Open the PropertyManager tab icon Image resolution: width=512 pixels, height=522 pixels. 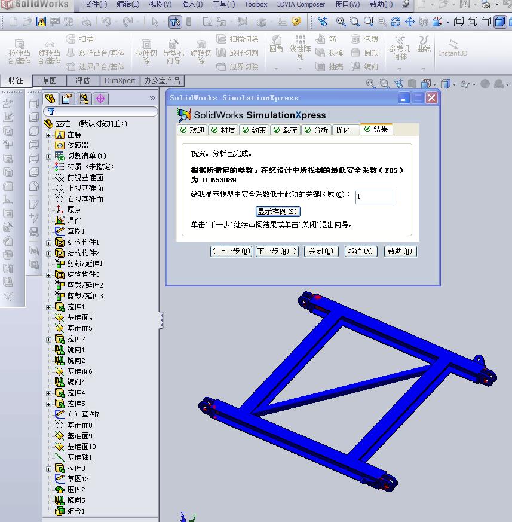[67, 99]
